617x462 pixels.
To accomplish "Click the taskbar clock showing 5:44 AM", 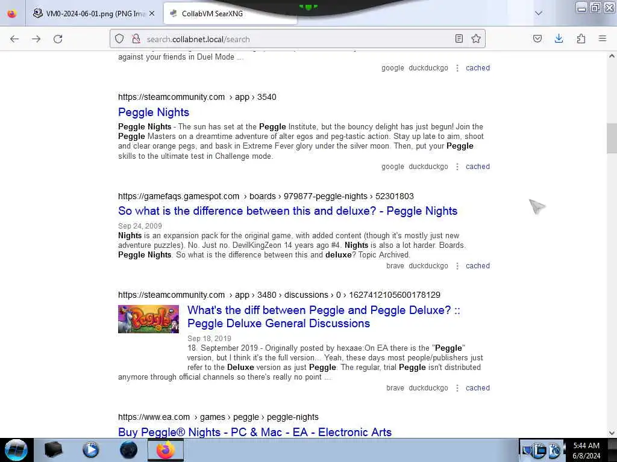I will click(586, 450).
